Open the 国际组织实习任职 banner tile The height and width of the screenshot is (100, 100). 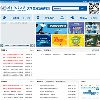(x=44, y=41)
